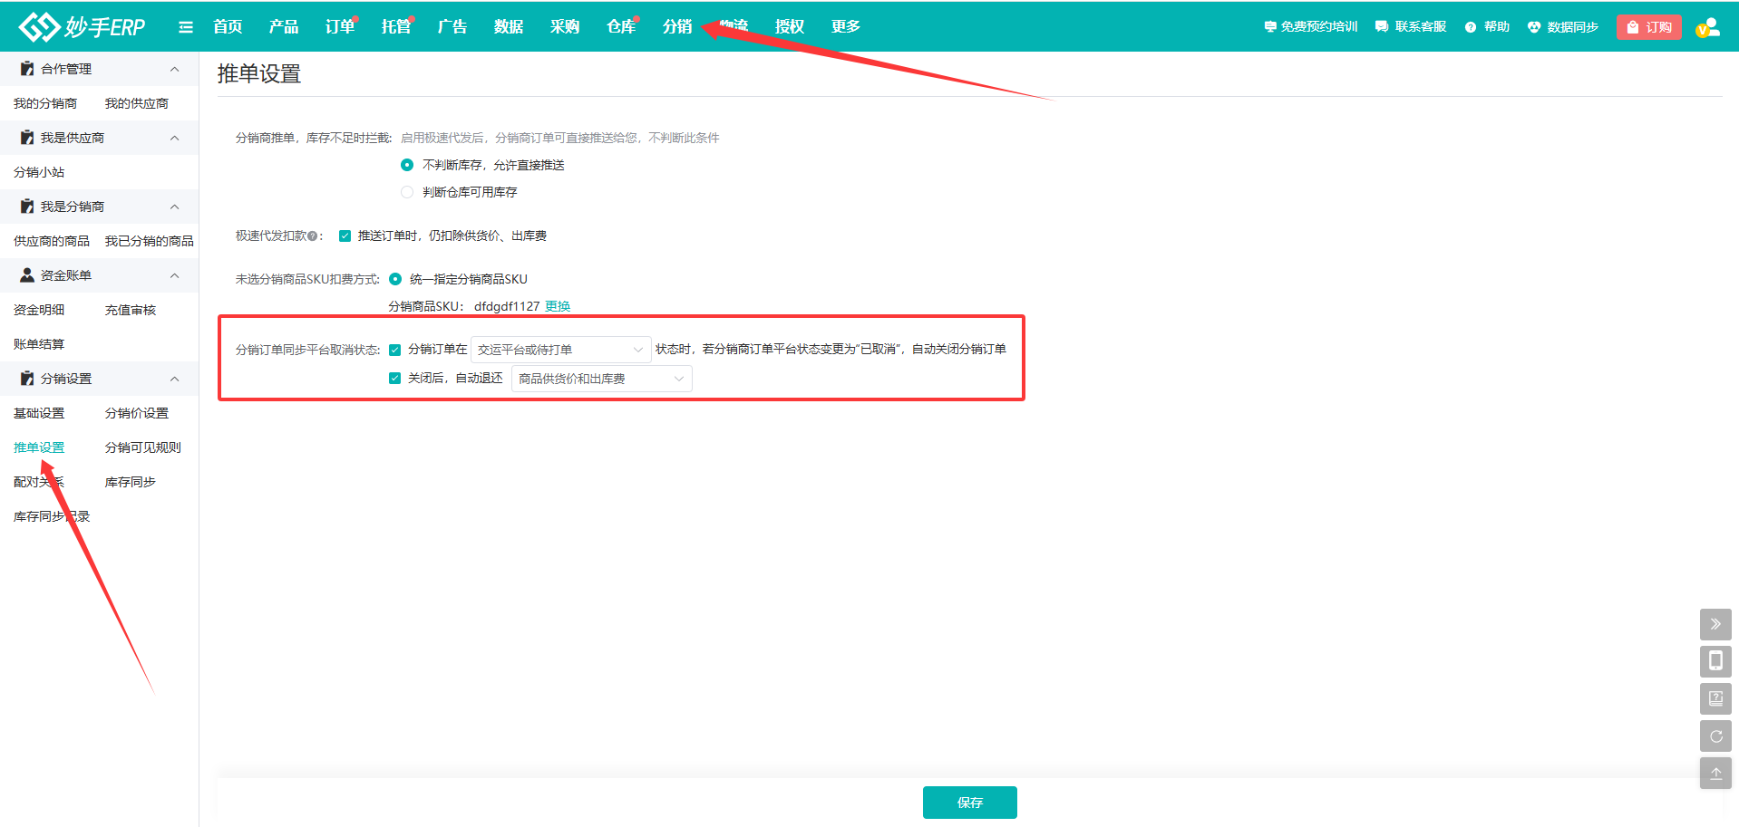Click the 极速代发扣款 help tooltip icon
1739x827 pixels.
(x=313, y=236)
